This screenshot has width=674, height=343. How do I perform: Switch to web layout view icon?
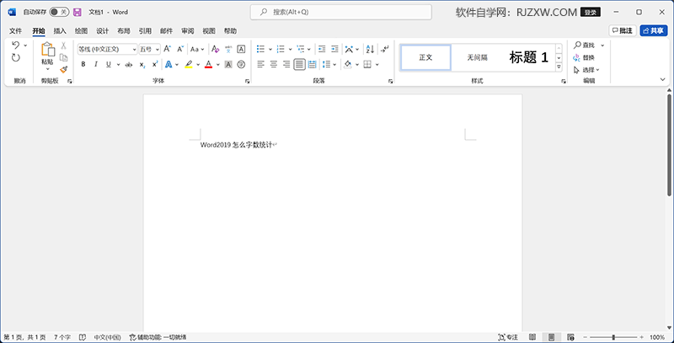[571, 337]
